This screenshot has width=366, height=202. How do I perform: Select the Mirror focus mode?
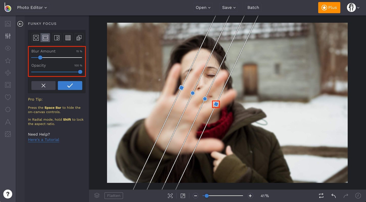tap(79, 37)
